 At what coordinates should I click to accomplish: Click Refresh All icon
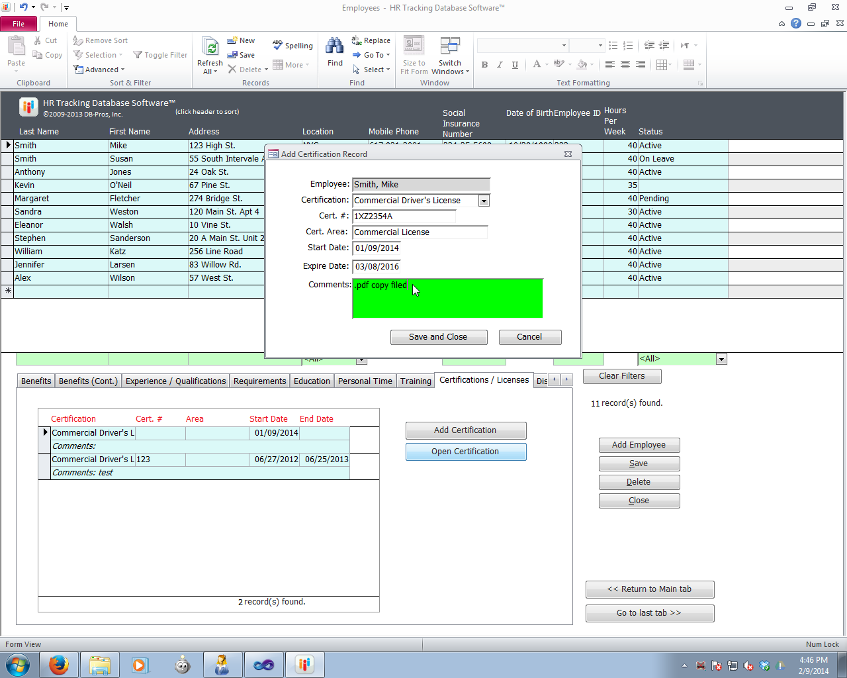click(210, 48)
